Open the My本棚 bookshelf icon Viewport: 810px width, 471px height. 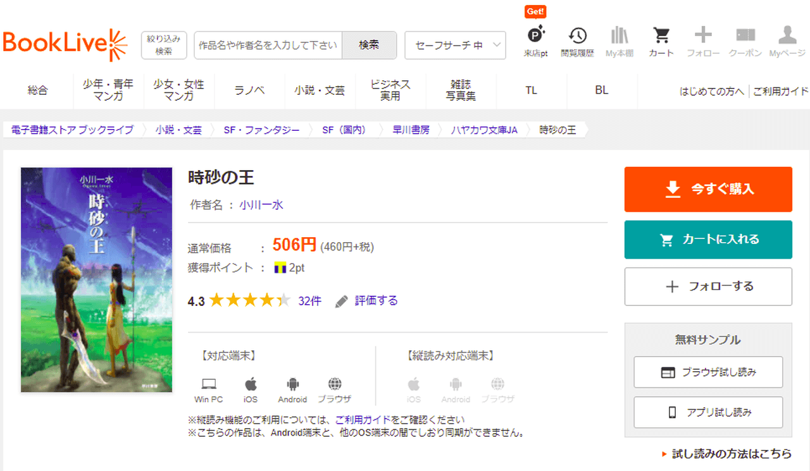619,36
